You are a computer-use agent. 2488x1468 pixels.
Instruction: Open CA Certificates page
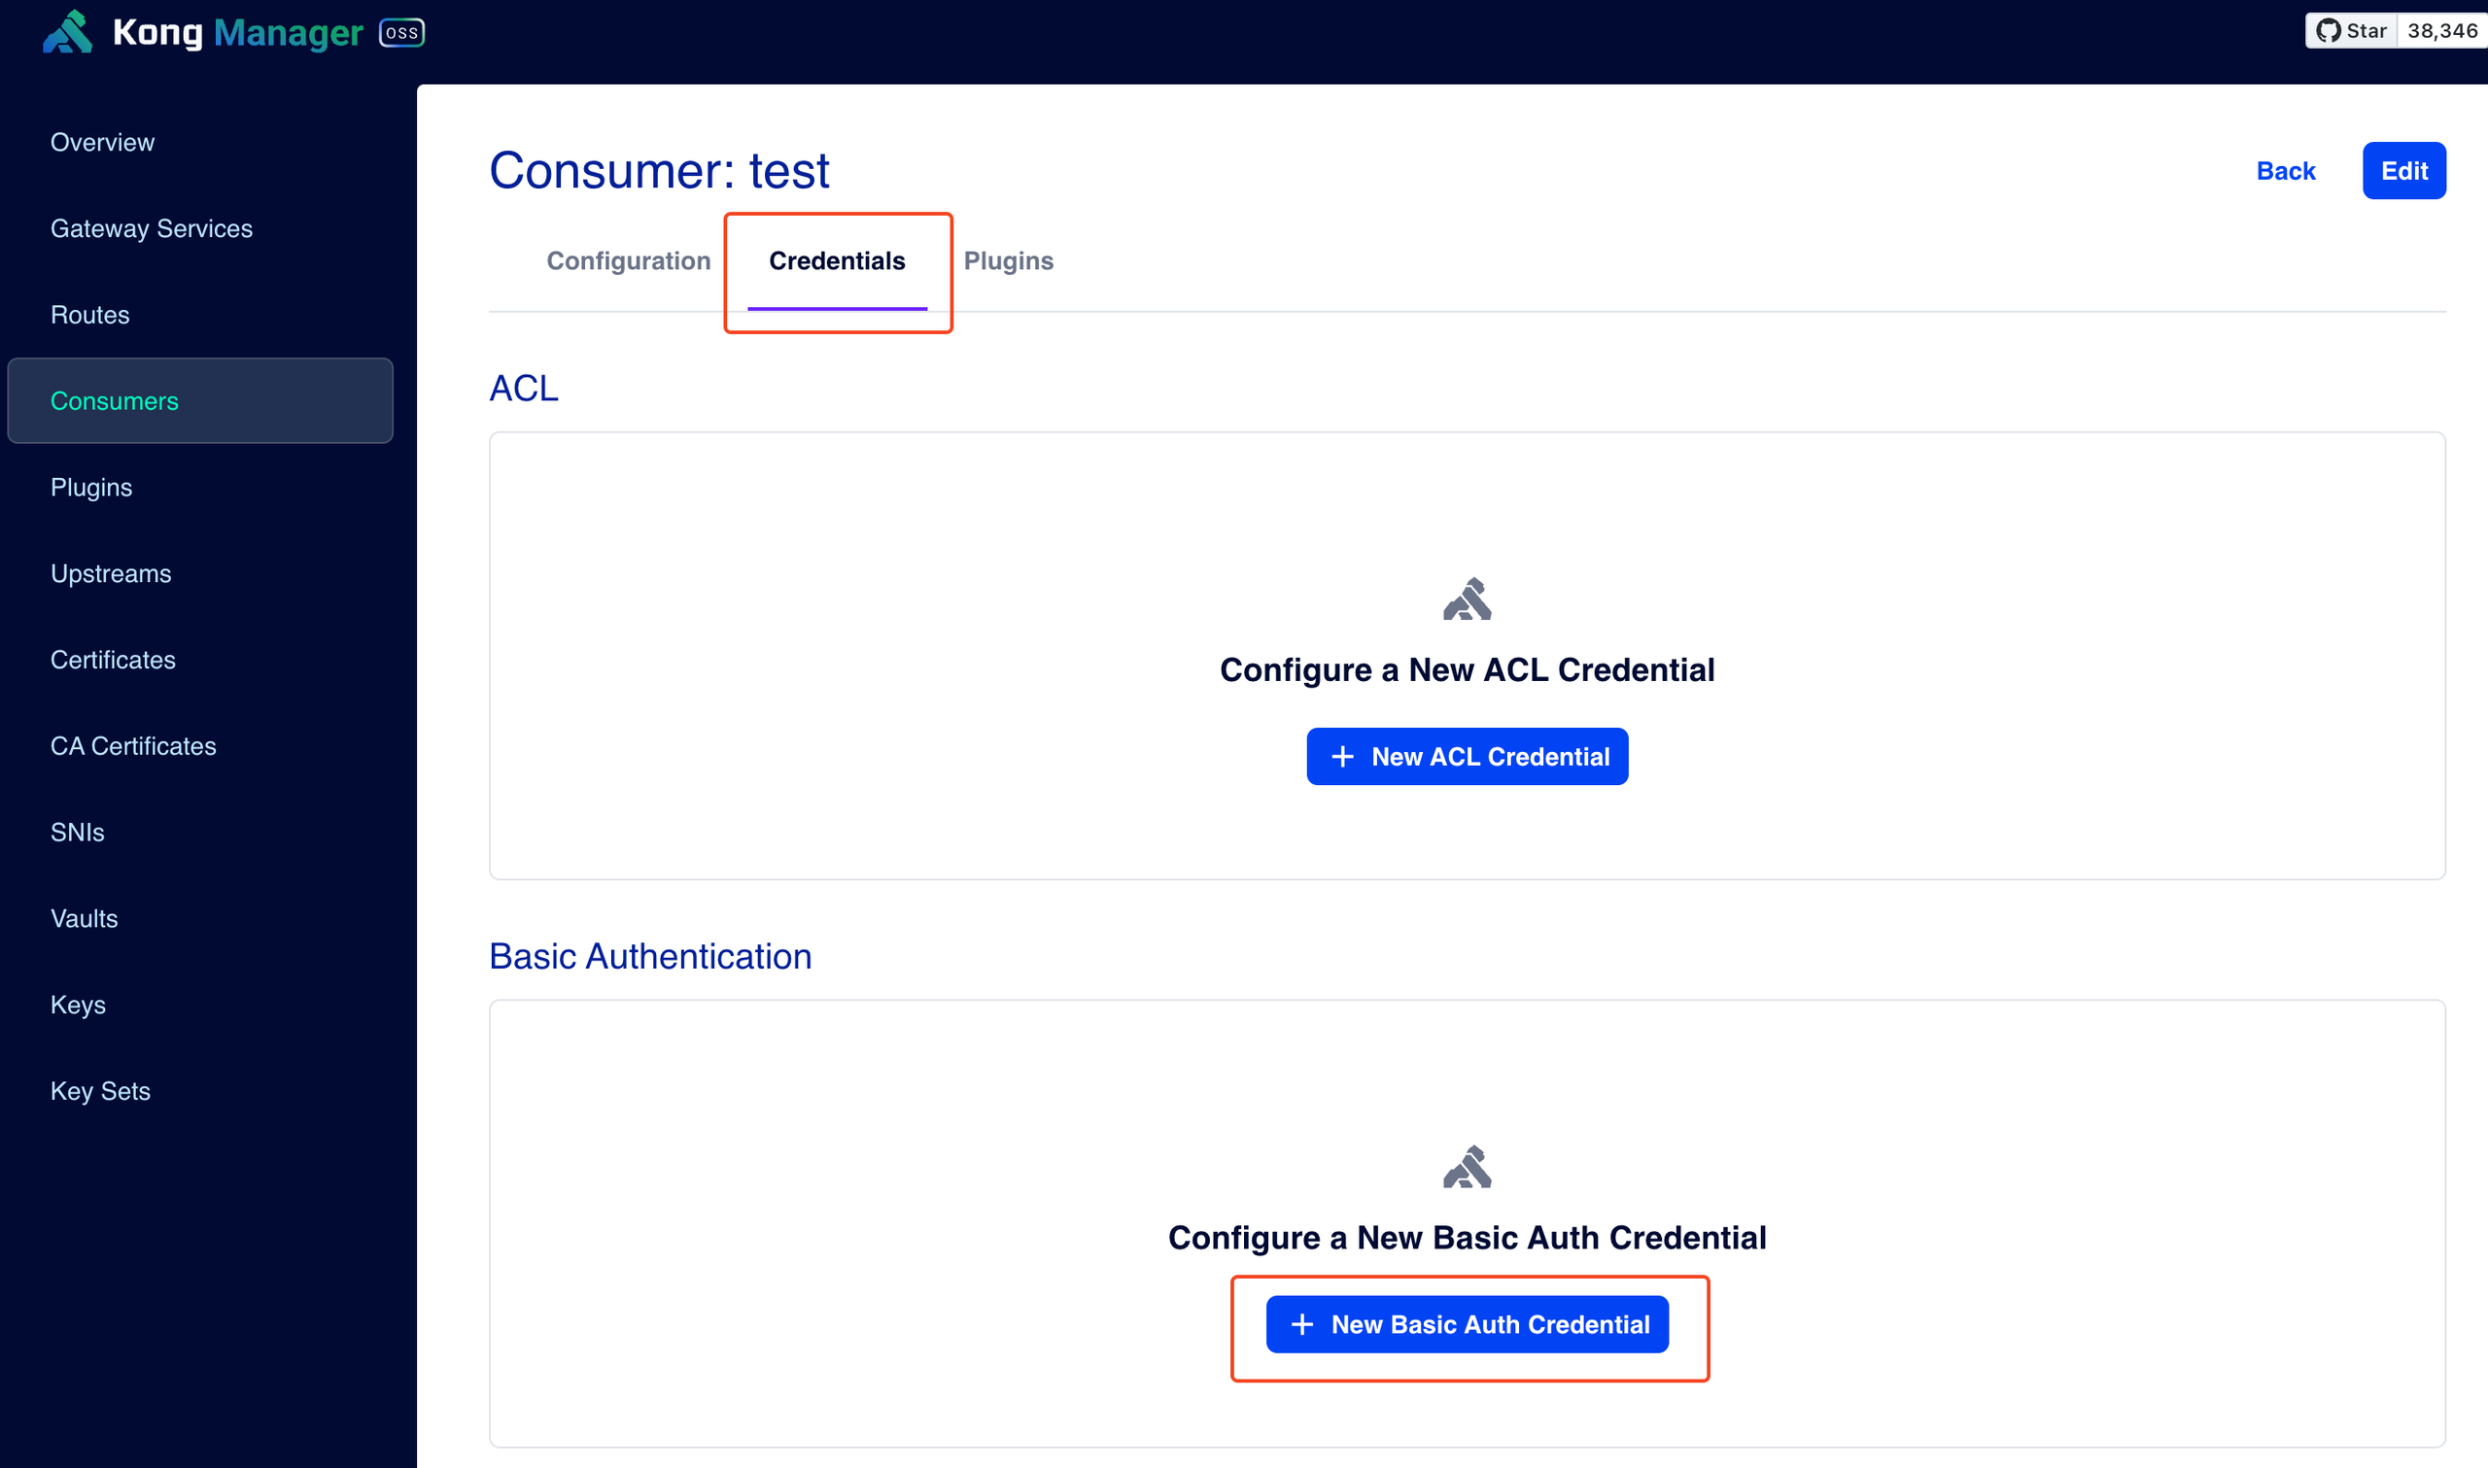coord(133,746)
